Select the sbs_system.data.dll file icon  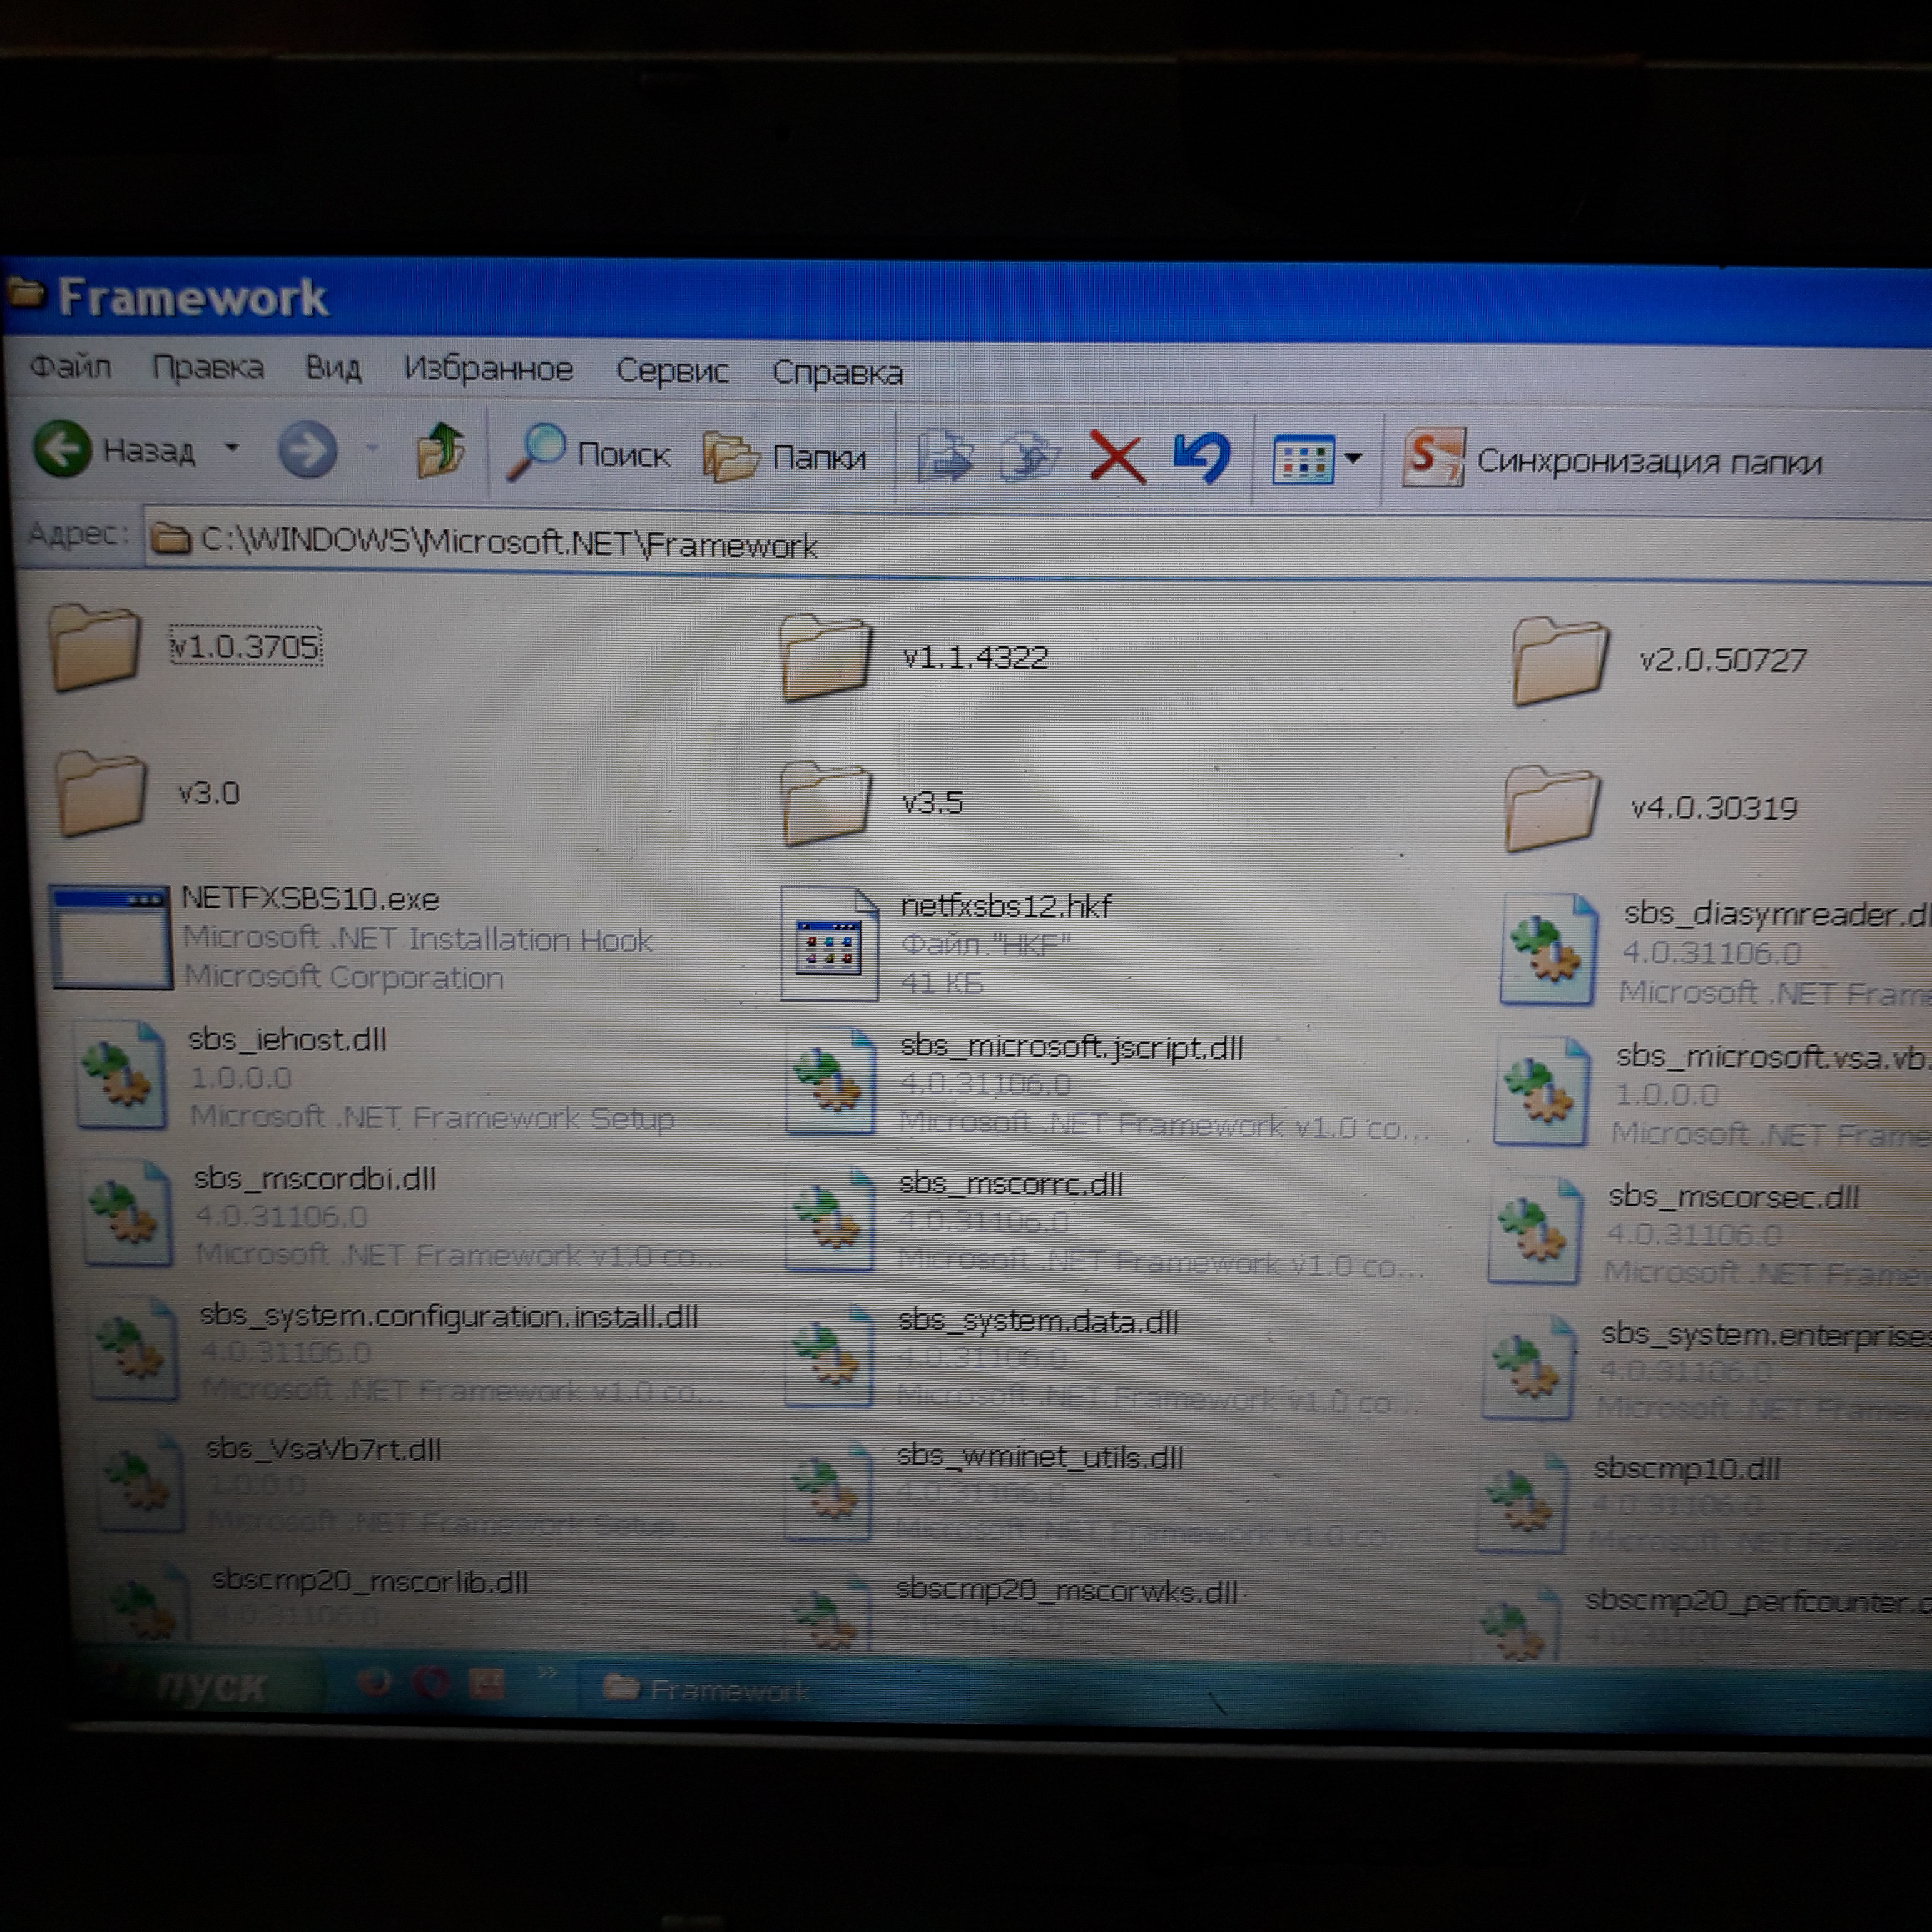(x=828, y=1355)
